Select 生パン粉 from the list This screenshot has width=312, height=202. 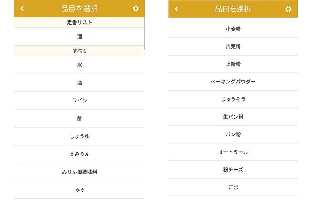(x=233, y=117)
